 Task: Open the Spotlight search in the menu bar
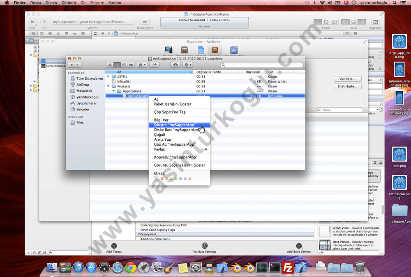[395, 2]
